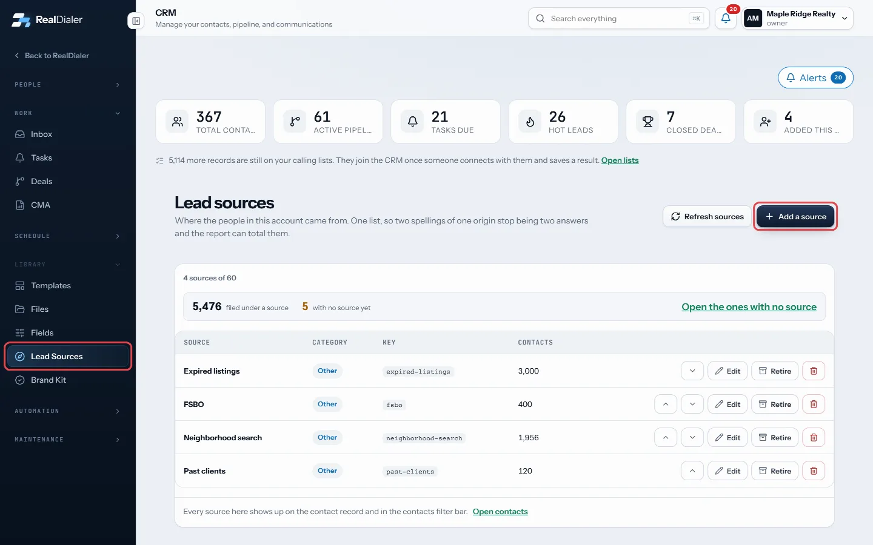Delete the Past clients source

814,471
